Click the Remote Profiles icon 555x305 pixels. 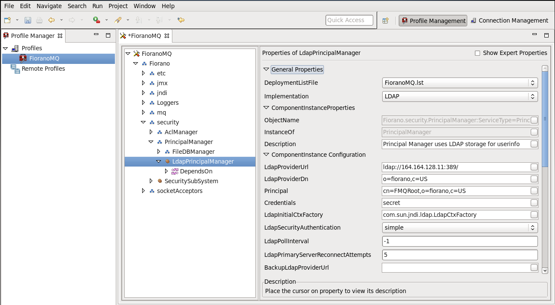tap(15, 69)
